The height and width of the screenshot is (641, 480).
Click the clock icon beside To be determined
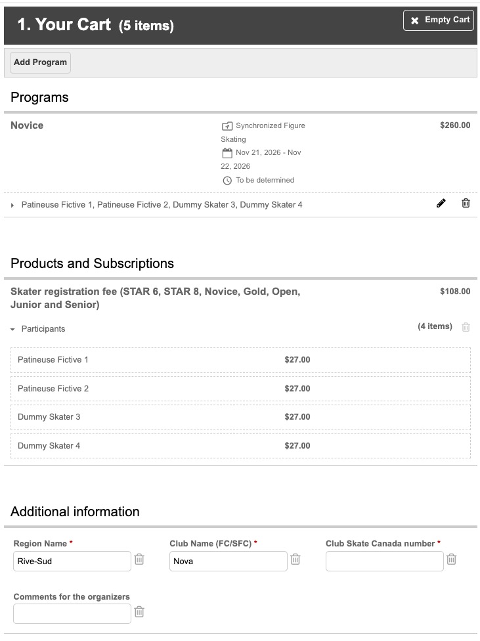tap(227, 180)
